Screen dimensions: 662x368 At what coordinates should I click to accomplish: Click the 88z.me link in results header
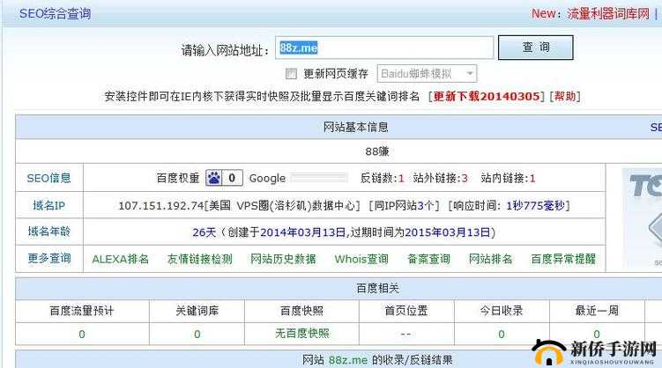[x=348, y=360]
